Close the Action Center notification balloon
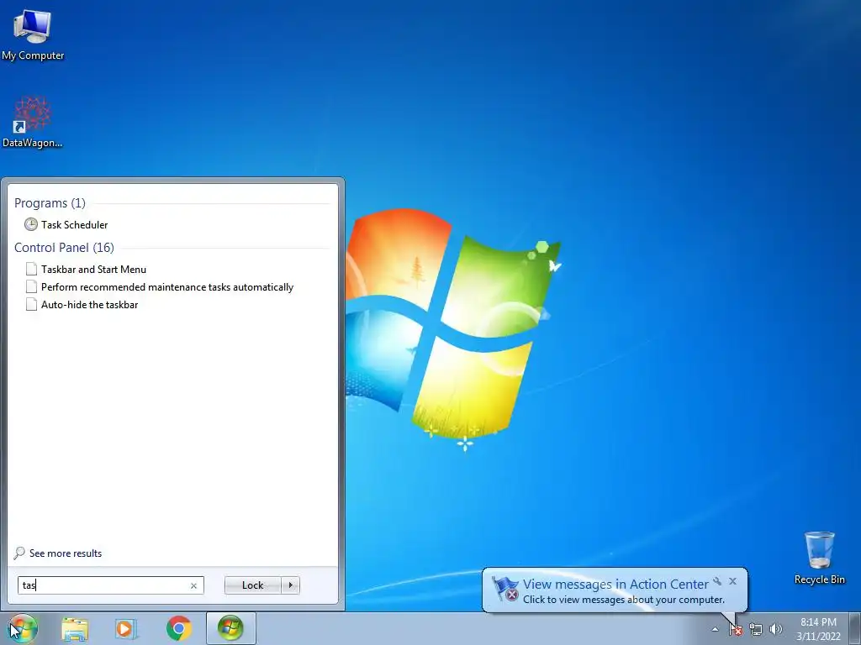 point(732,581)
